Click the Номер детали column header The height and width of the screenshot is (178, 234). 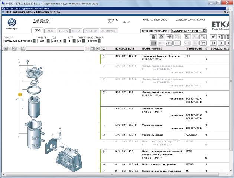click(x=124, y=49)
